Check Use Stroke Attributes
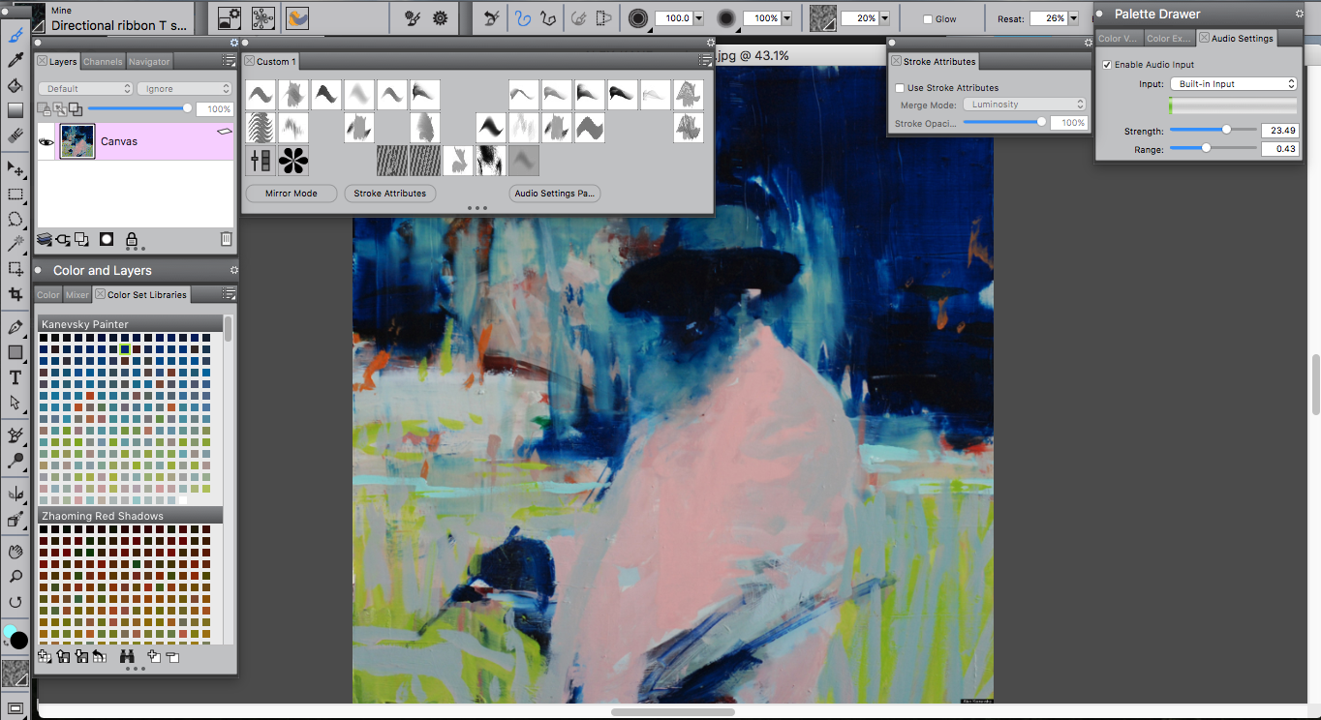Viewport: 1321px width, 720px height. point(900,88)
